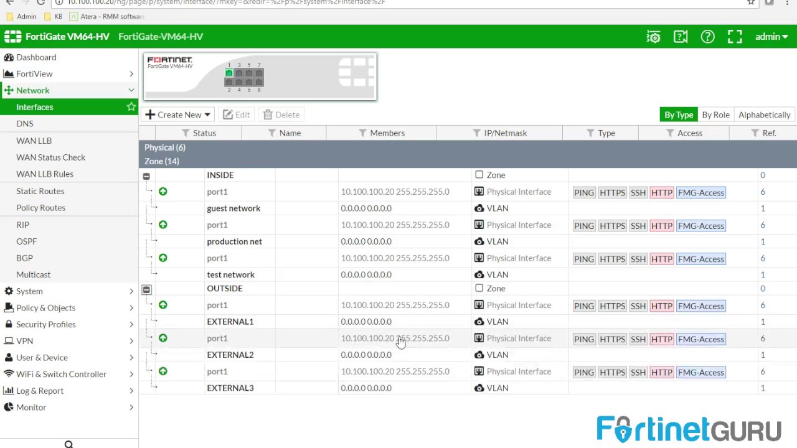This screenshot has width=797, height=448.
Task: Click the FortiGate grid logo icon
Action: tap(12, 37)
